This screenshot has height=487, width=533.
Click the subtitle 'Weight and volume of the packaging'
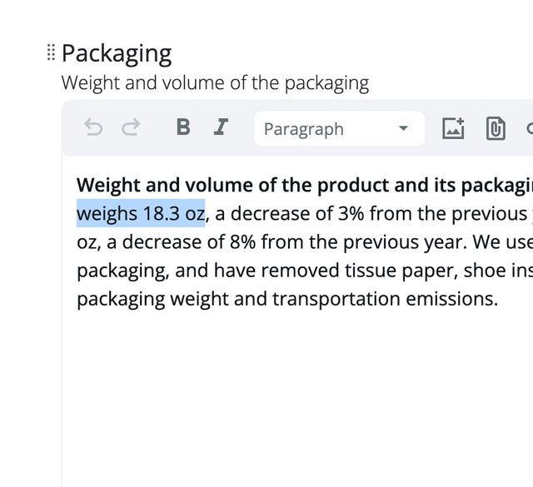click(x=215, y=83)
